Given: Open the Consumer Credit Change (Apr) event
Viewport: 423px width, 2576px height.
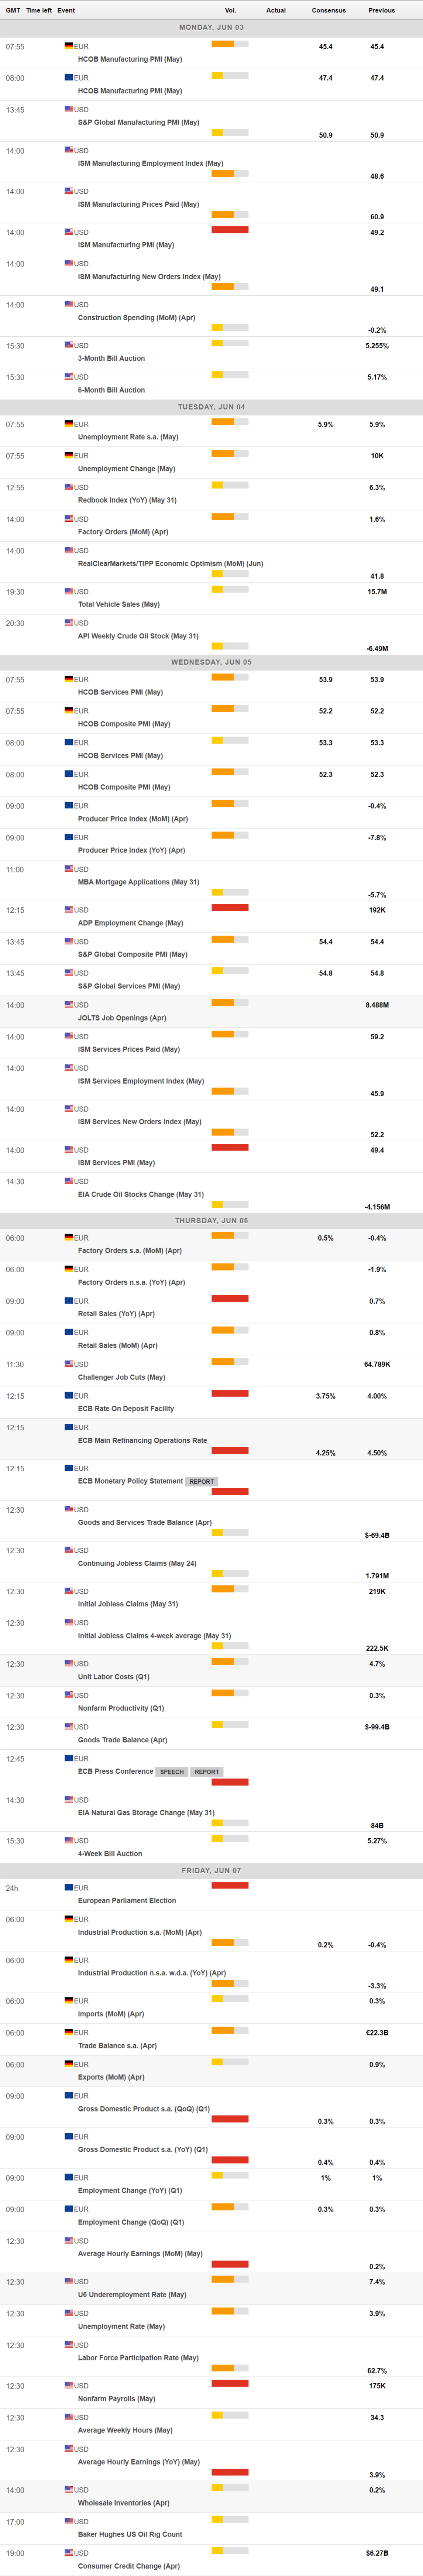Looking at the screenshot, I should point(129,2566).
